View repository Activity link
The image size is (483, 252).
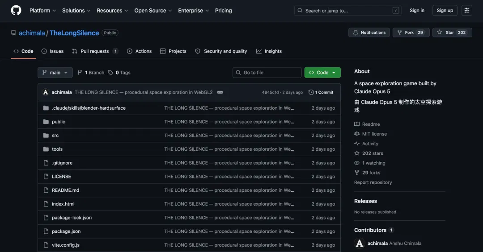coord(366,144)
